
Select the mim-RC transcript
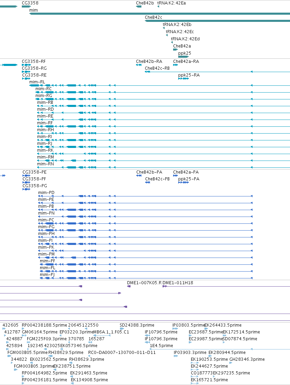tap(44, 88)
